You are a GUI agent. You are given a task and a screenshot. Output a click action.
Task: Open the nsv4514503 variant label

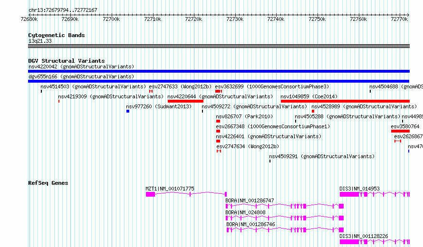[x=93, y=86]
